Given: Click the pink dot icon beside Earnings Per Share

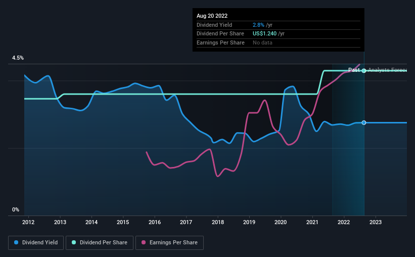Looking at the screenshot, I should (144, 243).
